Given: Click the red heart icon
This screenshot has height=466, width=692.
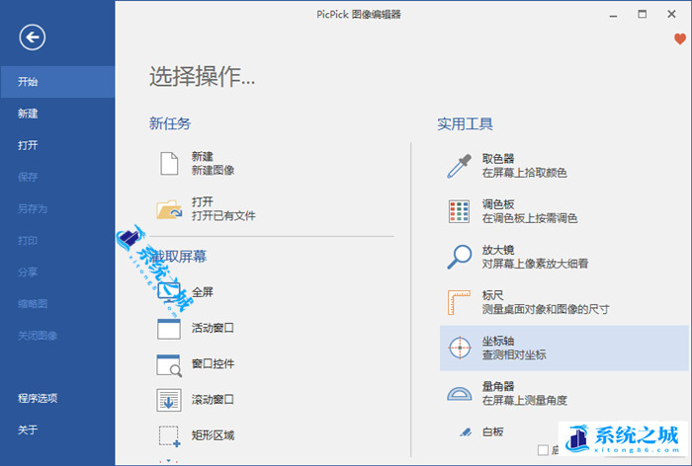Looking at the screenshot, I should (x=680, y=39).
